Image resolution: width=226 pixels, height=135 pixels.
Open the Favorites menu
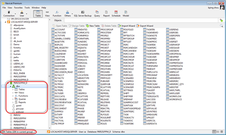pos(18,7)
